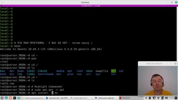Image resolution: width=178 pixels, height=100 pixels.
Task: Click the '# Midnight Commander' comment line
Action: (x=47, y=87)
